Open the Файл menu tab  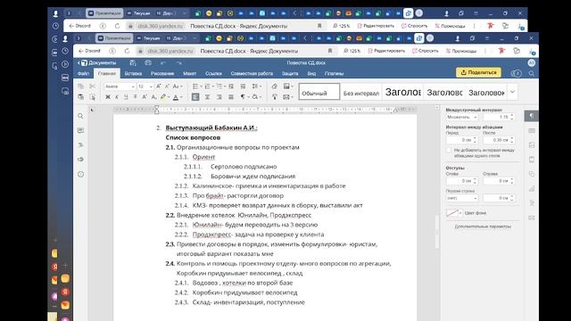(83, 73)
